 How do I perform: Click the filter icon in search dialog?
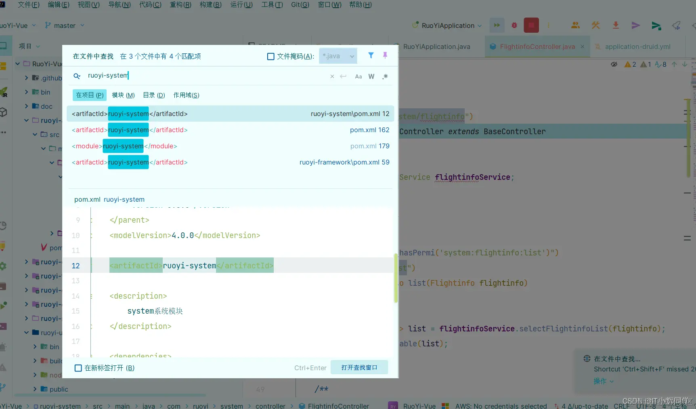coord(371,55)
